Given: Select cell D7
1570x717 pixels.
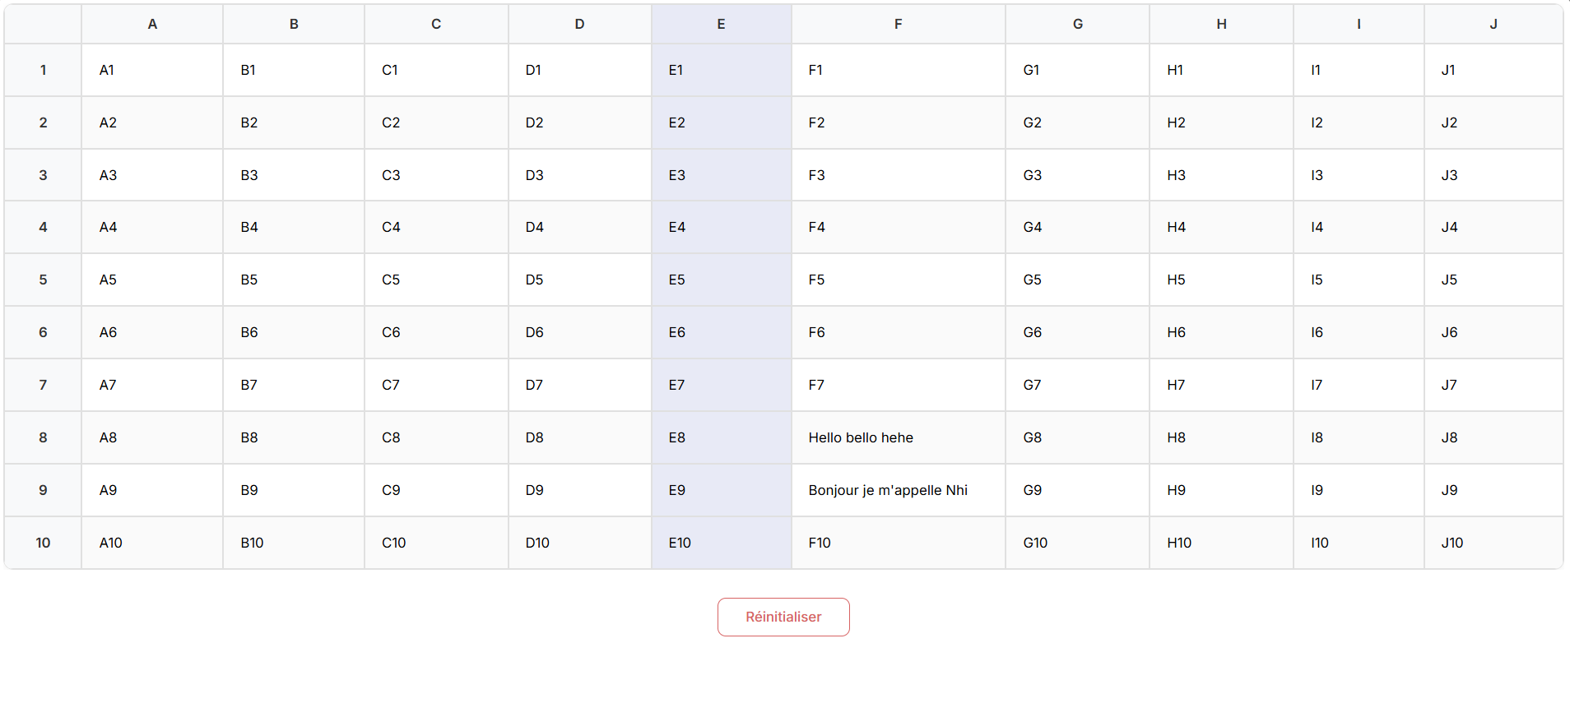Looking at the screenshot, I should [x=579, y=385].
